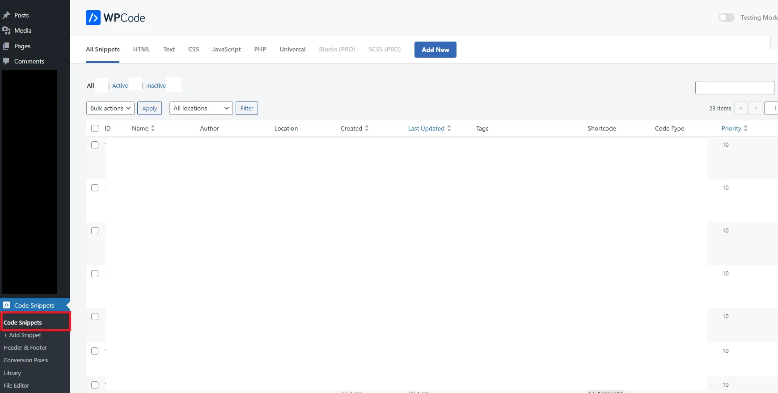Open File Editor in sidebar
The height and width of the screenshot is (393, 778).
[x=17, y=385]
